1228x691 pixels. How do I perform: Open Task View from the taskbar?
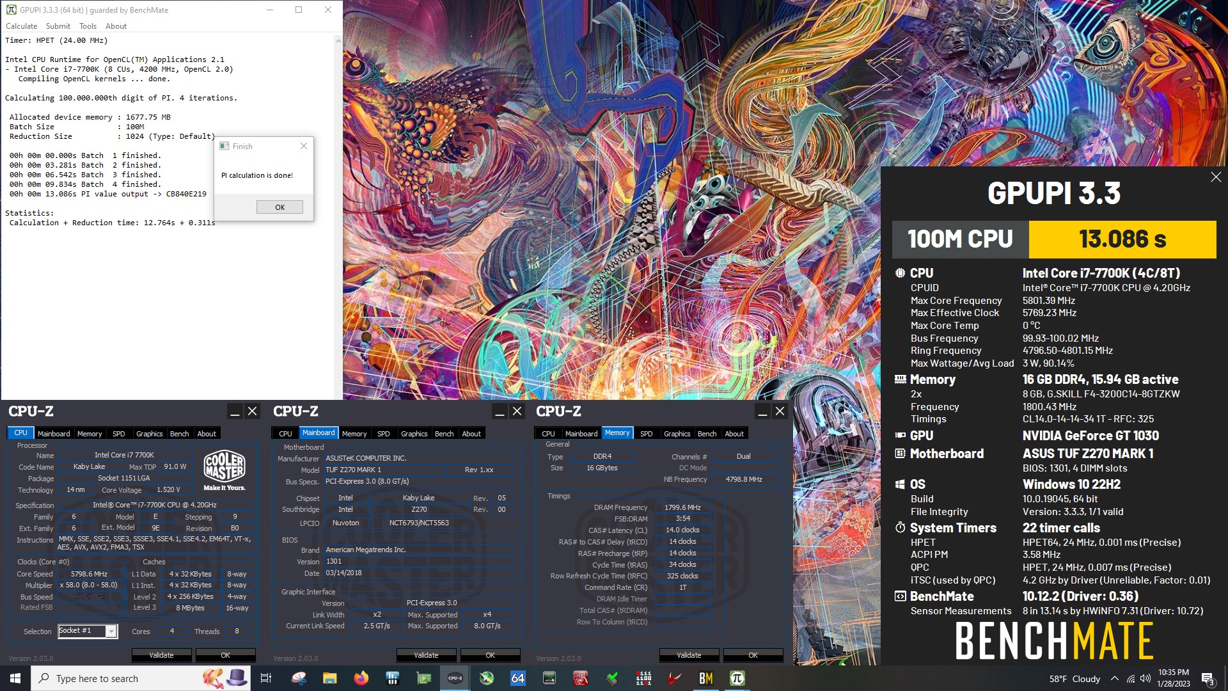266,678
